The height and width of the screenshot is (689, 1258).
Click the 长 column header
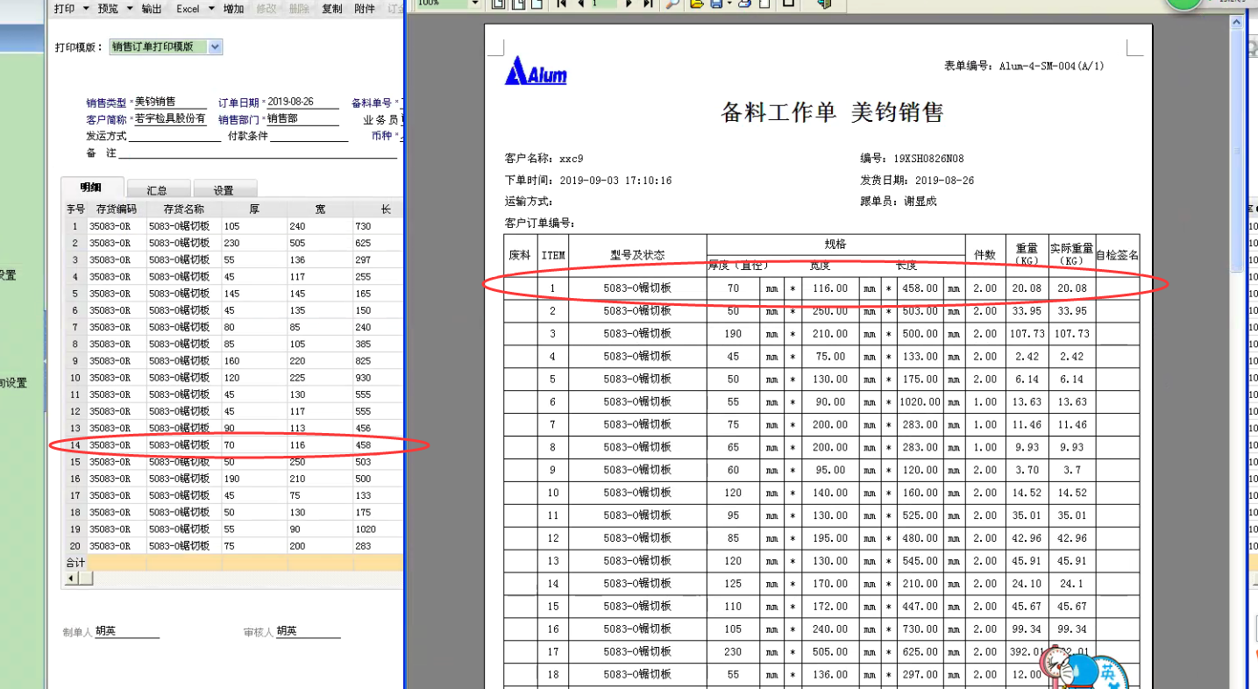point(378,210)
